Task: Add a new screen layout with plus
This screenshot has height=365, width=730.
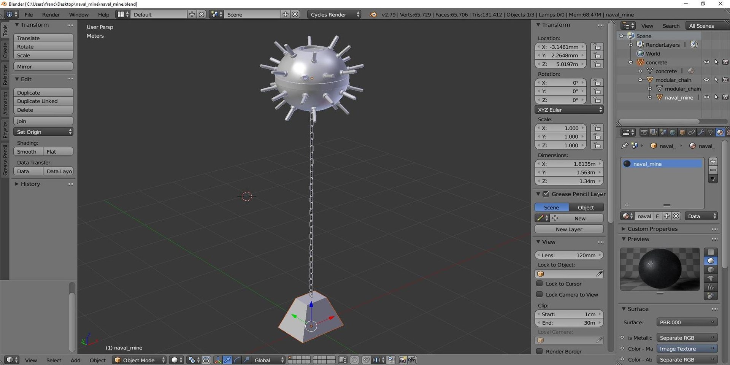Action: click(192, 14)
